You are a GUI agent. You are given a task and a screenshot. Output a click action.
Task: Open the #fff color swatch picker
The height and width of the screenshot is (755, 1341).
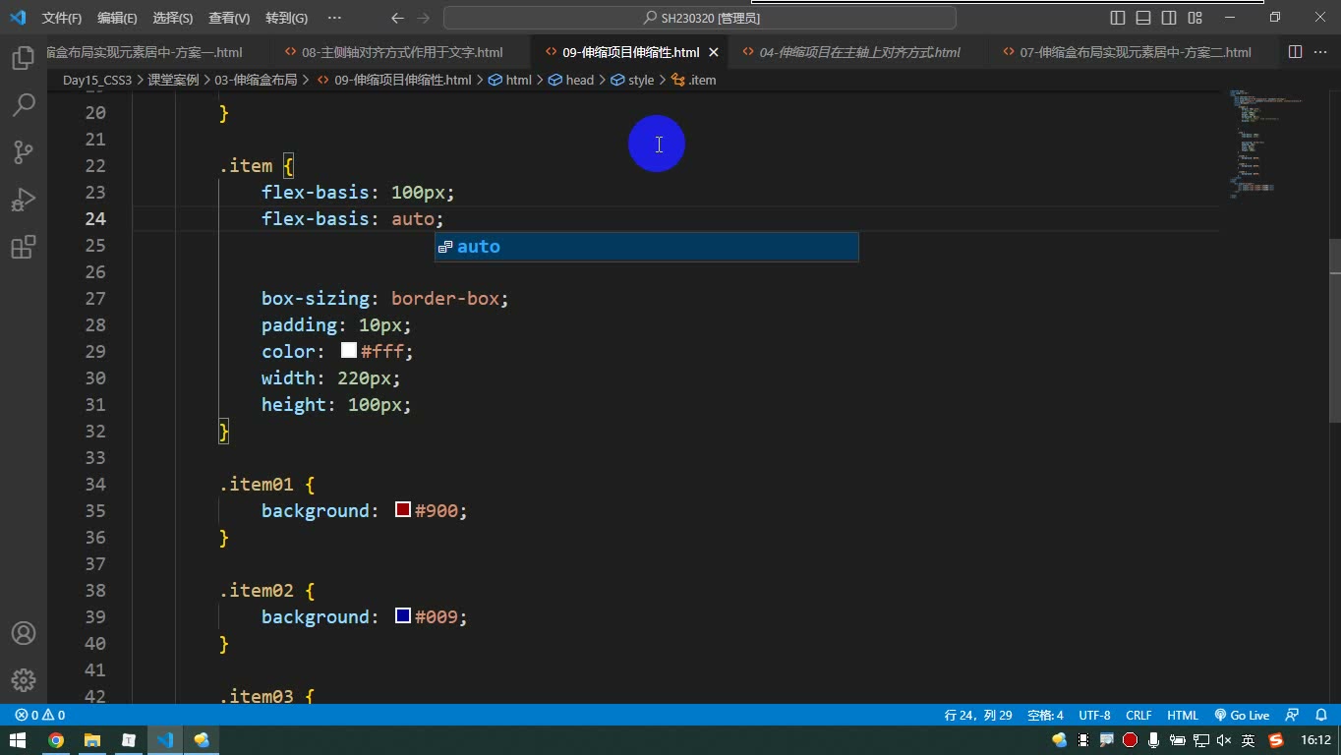point(349,350)
